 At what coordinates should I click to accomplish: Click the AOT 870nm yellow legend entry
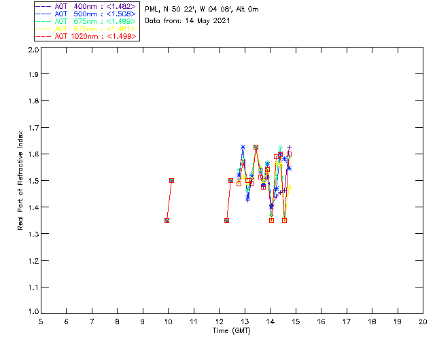point(86,29)
